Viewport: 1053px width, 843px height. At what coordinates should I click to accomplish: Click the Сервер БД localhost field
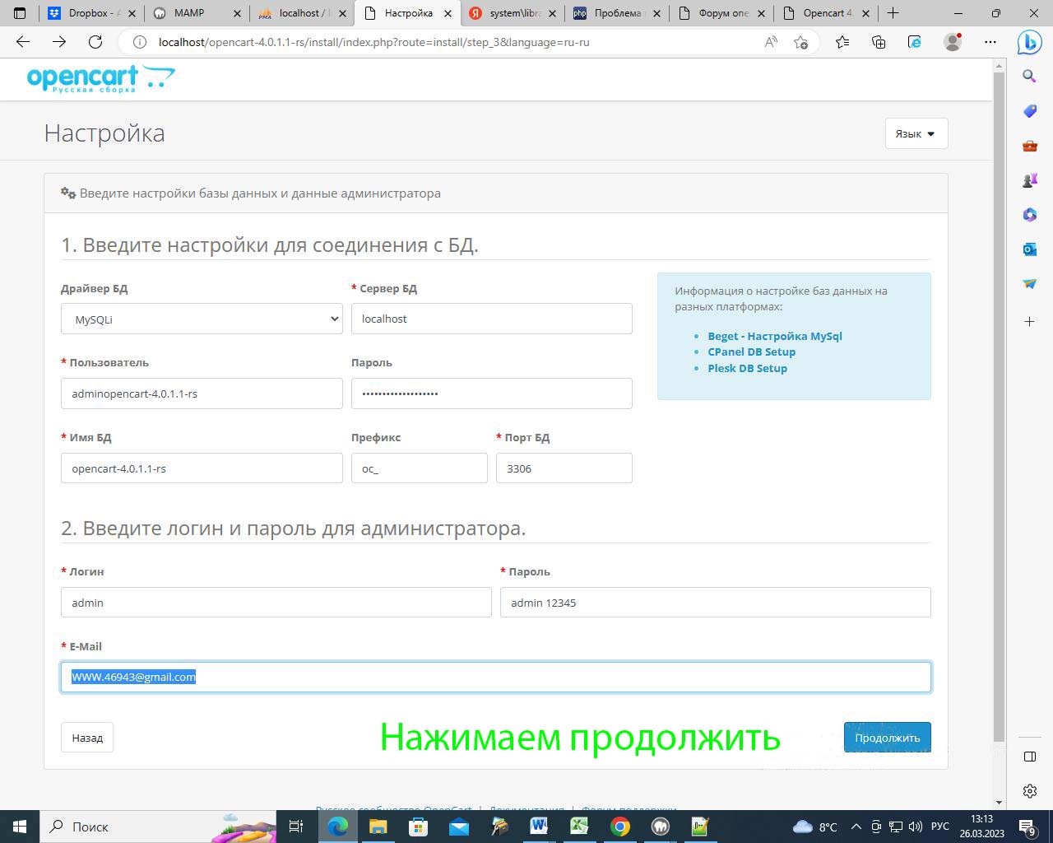point(491,319)
